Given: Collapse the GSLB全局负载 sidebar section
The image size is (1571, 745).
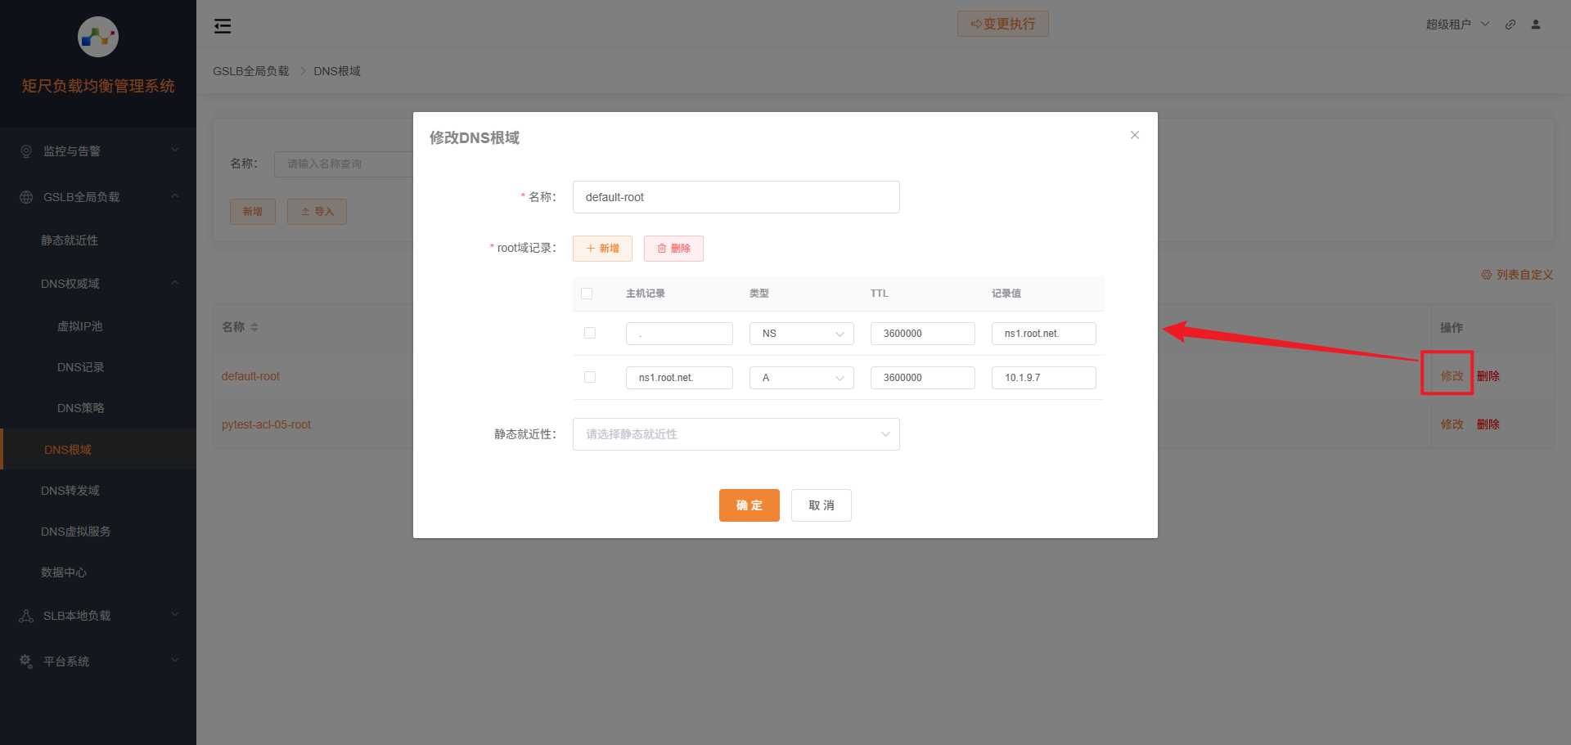Looking at the screenshot, I should (x=174, y=196).
